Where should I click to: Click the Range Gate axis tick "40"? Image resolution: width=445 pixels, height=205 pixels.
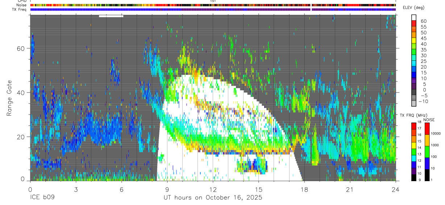click(21, 93)
